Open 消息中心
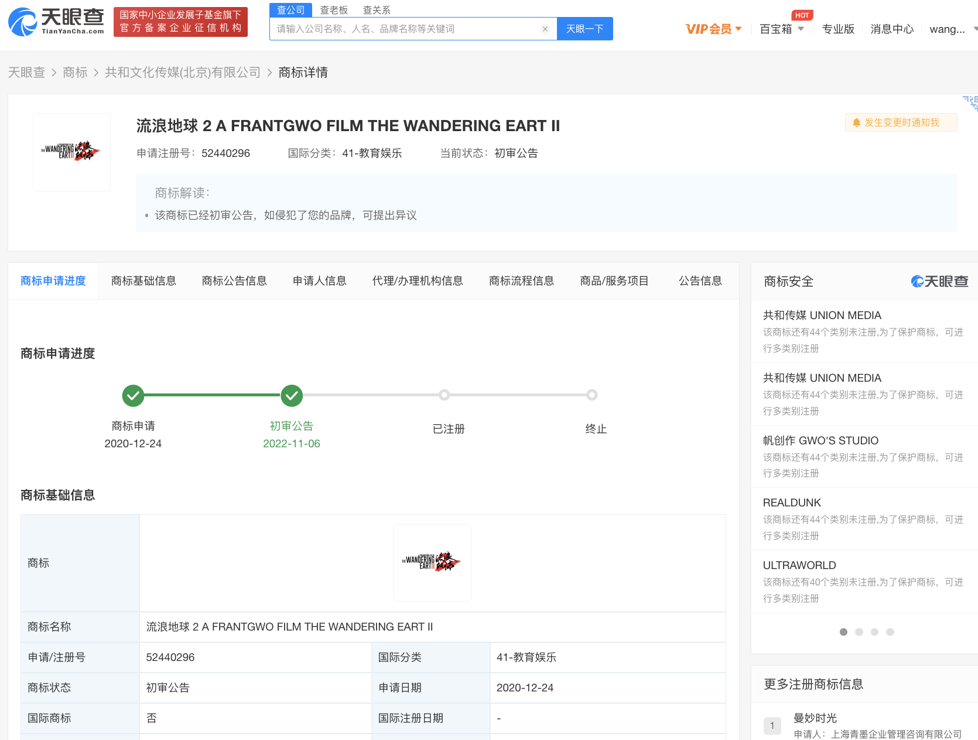 [892, 29]
